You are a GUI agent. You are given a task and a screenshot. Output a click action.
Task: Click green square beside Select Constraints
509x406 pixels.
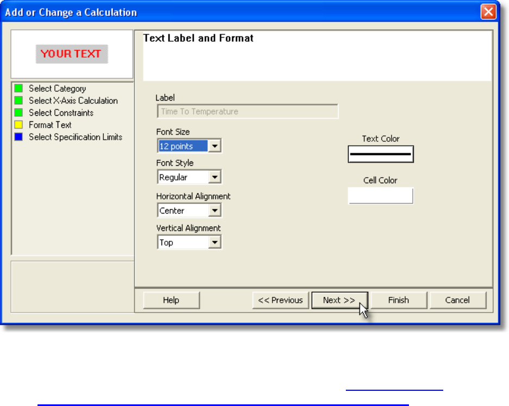18,113
